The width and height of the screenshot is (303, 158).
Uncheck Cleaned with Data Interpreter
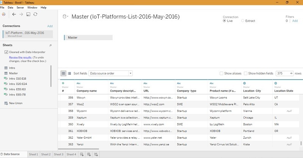[6, 52]
